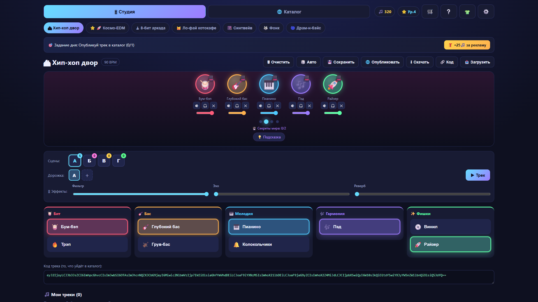Viewport: 538px width, 302px height.
Task: Open the shop cart icon
Action: click(430, 12)
